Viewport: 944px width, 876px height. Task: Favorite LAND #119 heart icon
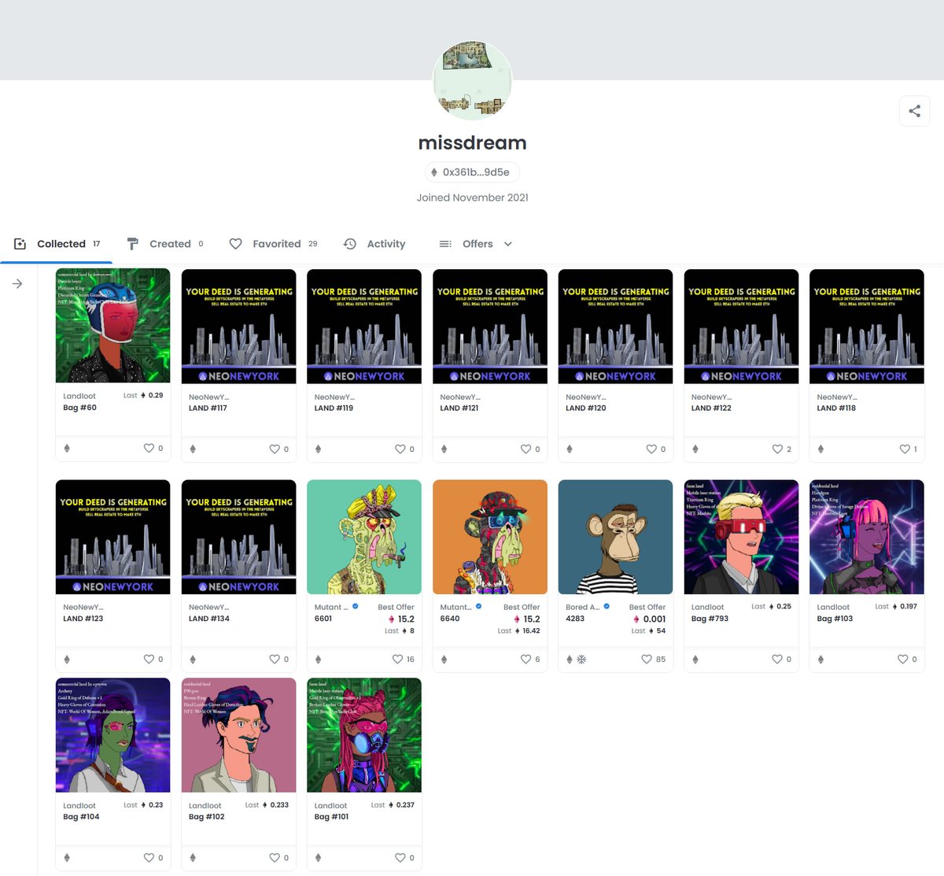tap(400, 449)
